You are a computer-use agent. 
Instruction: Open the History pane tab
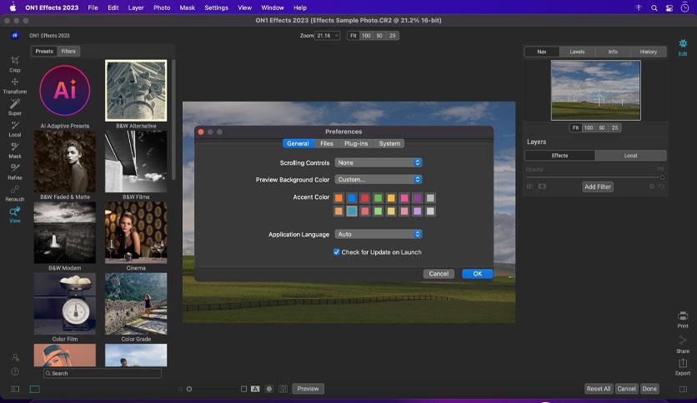pyautogui.click(x=648, y=52)
